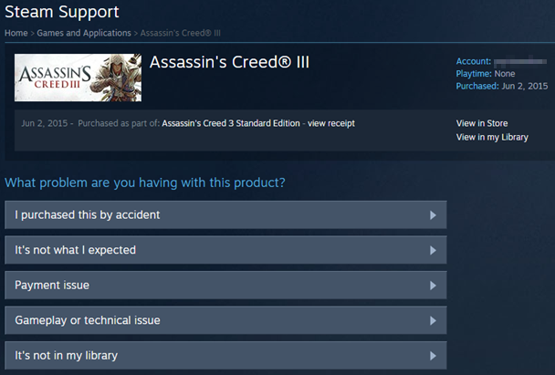Screen dimensions: 555x375
Task: Click "View in my Library"
Action: 492,138
